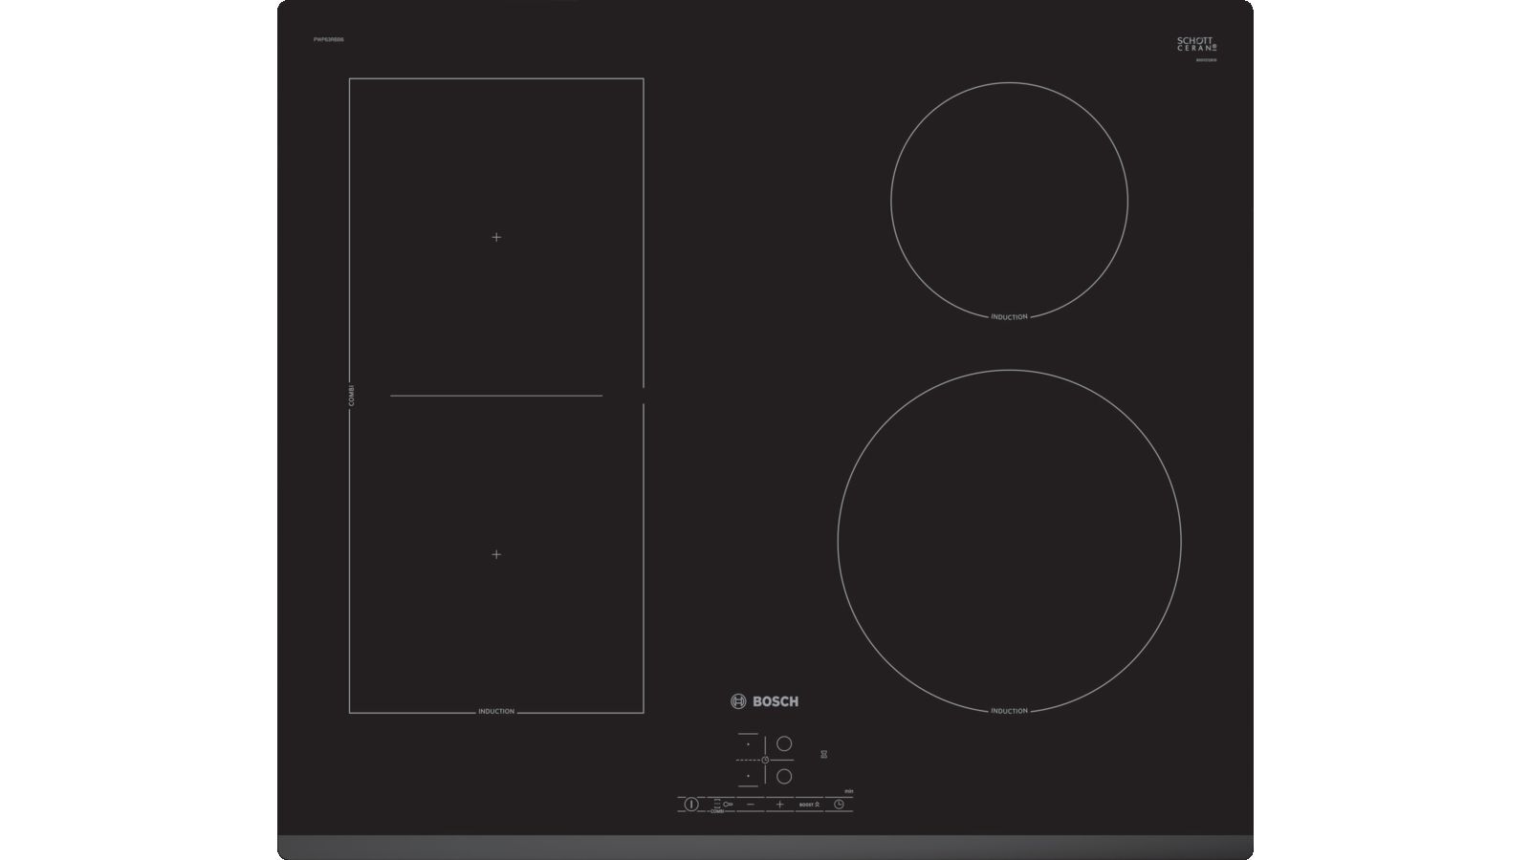Image resolution: width=1530 pixels, height=860 pixels.
Task: Click the INDUCTION label under the large round zone
Action: point(1009,711)
